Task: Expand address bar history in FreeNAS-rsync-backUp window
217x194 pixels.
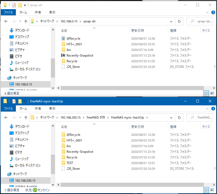Action: [x=171, y=118]
